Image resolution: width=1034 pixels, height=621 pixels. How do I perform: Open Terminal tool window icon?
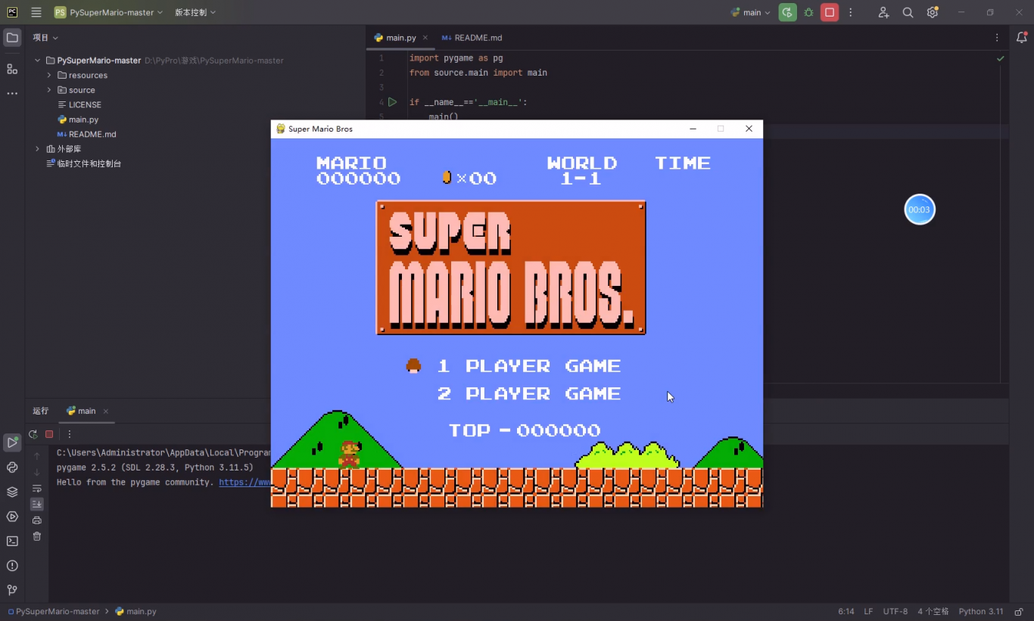click(12, 541)
